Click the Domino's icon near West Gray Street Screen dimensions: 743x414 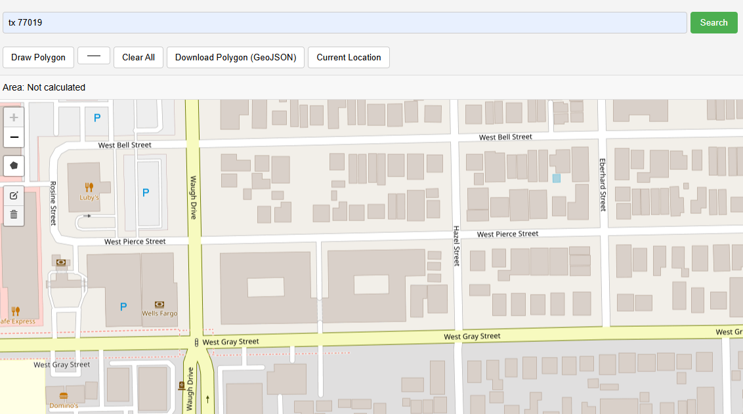(63, 396)
